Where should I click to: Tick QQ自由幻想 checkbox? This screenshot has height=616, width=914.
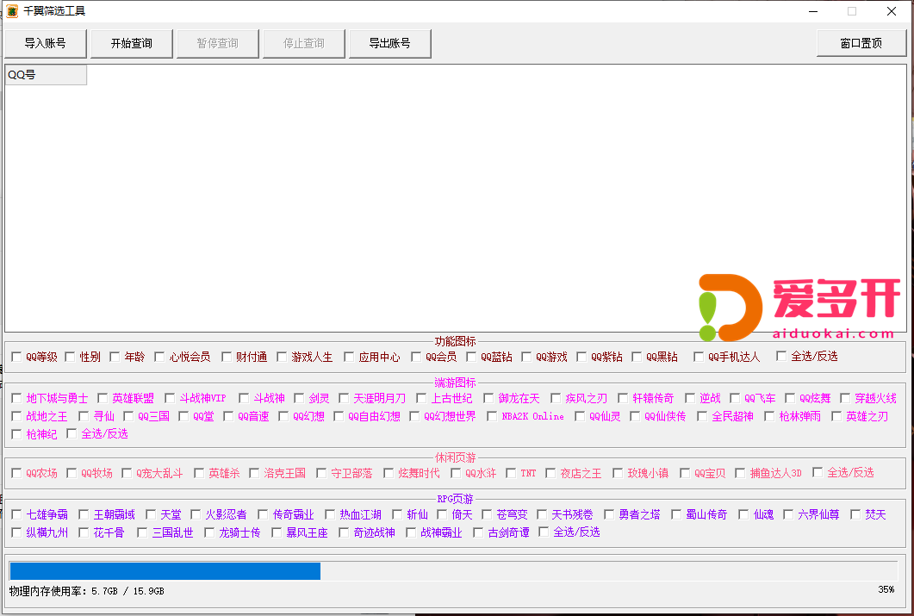[339, 416]
